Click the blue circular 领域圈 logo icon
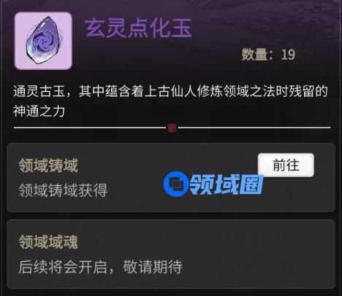The height and width of the screenshot is (296, 342). [176, 184]
